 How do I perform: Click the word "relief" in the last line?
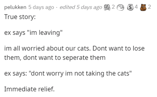coord(46,89)
